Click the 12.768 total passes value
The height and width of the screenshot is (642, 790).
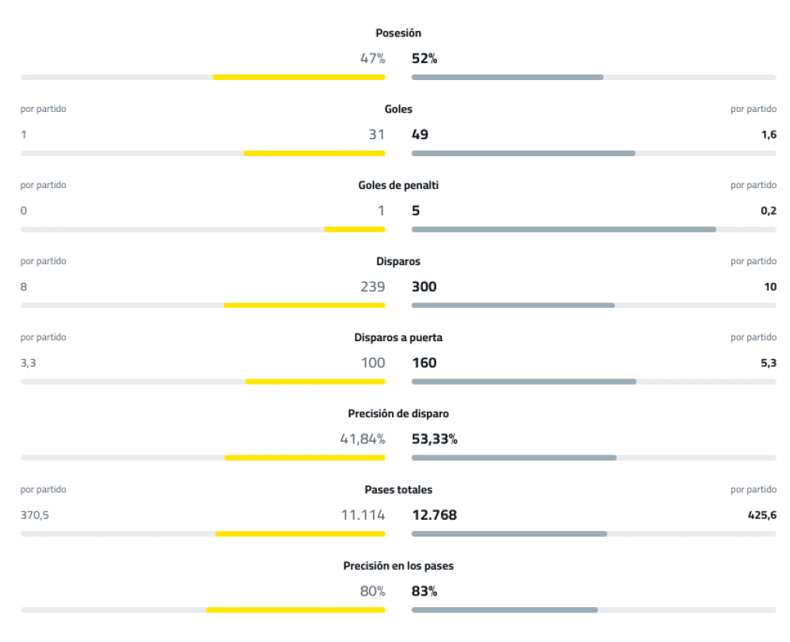point(434,515)
